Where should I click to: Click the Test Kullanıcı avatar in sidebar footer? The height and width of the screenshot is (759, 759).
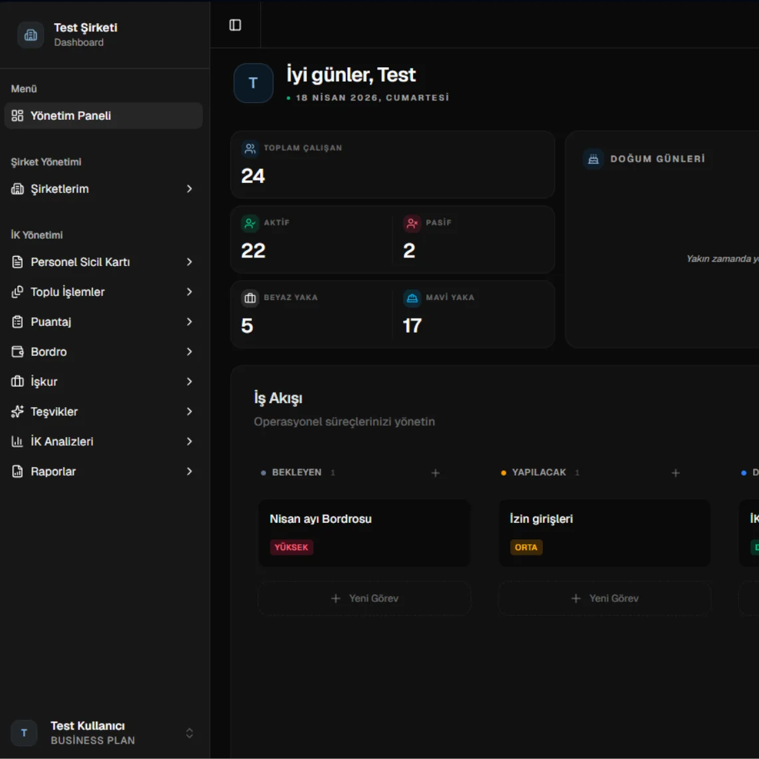point(24,733)
